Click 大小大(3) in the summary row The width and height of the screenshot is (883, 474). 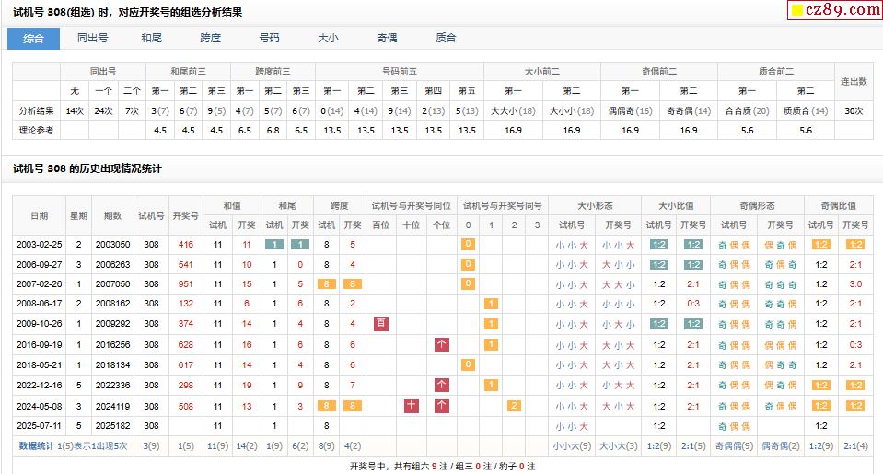pyautogui.click(x=619, y=445)
